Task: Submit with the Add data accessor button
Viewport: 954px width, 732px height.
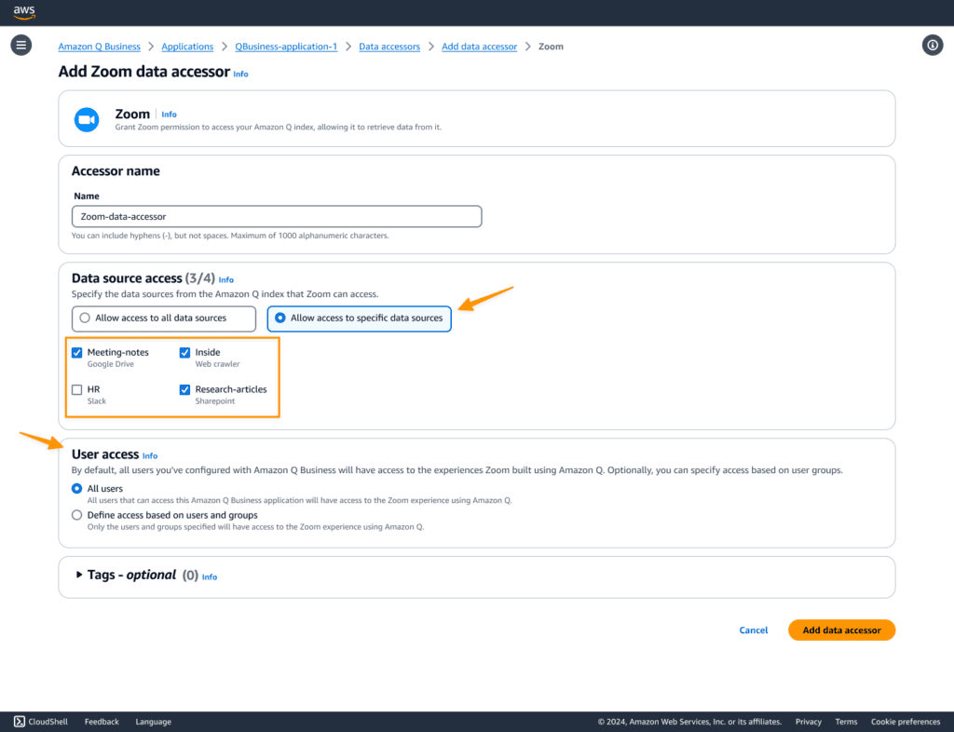Action: pos(841,630)
